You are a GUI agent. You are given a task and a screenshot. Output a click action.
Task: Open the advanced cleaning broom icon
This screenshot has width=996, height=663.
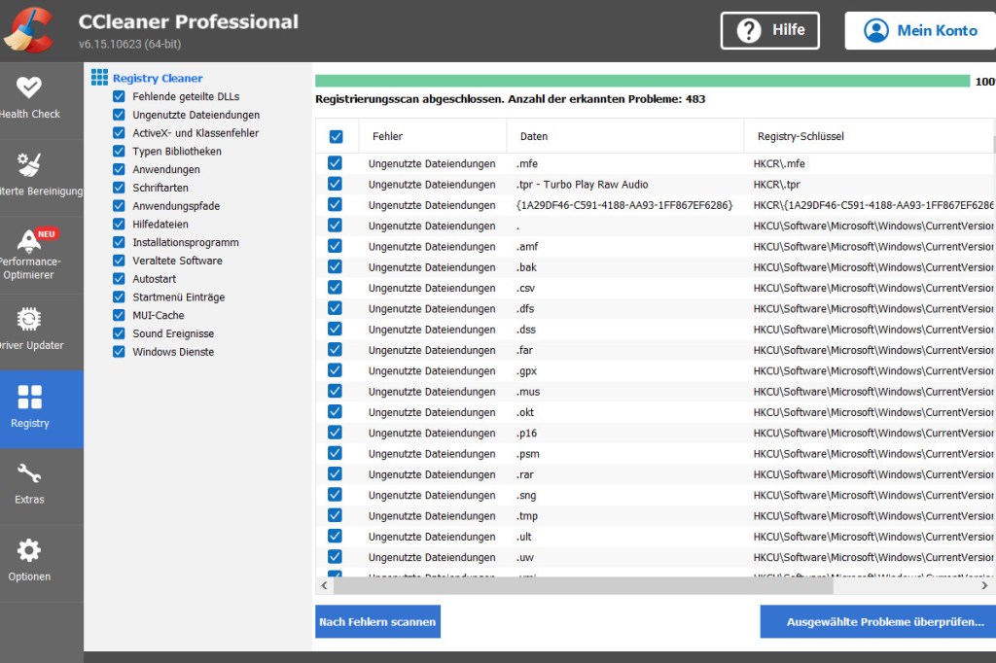(x=28, y=164)
